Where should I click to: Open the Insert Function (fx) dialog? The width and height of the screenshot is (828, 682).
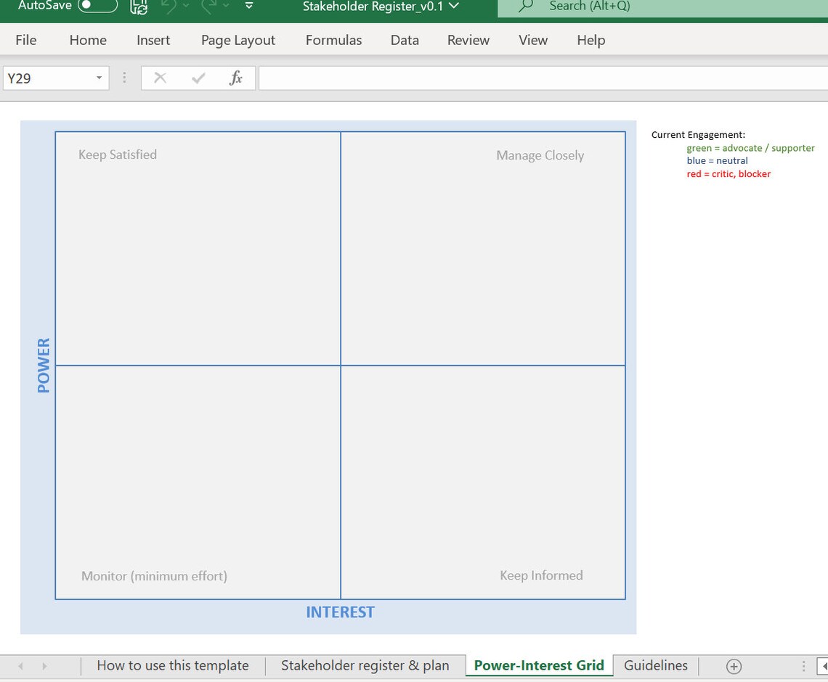(x=236, y=78)
